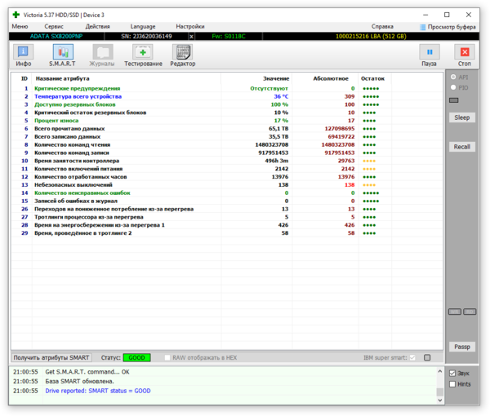This screenshot has width=490, height=416.
Task: Click the green GOOD status indicator
Action: (137, 357)
